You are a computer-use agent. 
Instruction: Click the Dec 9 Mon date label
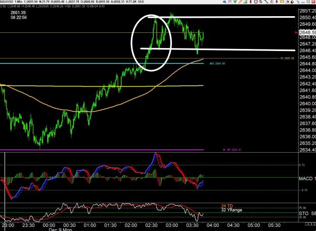(x=61, y=229)
